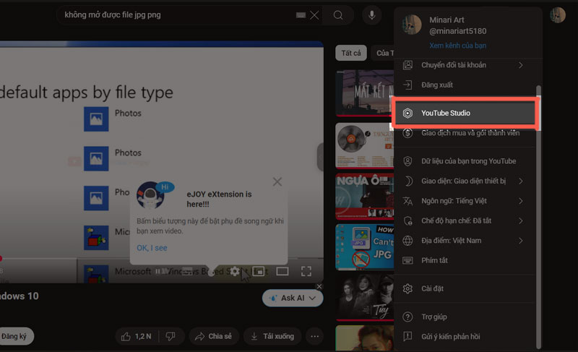Screen dimensions: 578x352
Task: Click the feedback exclamation icon
Action: (407, 337)
